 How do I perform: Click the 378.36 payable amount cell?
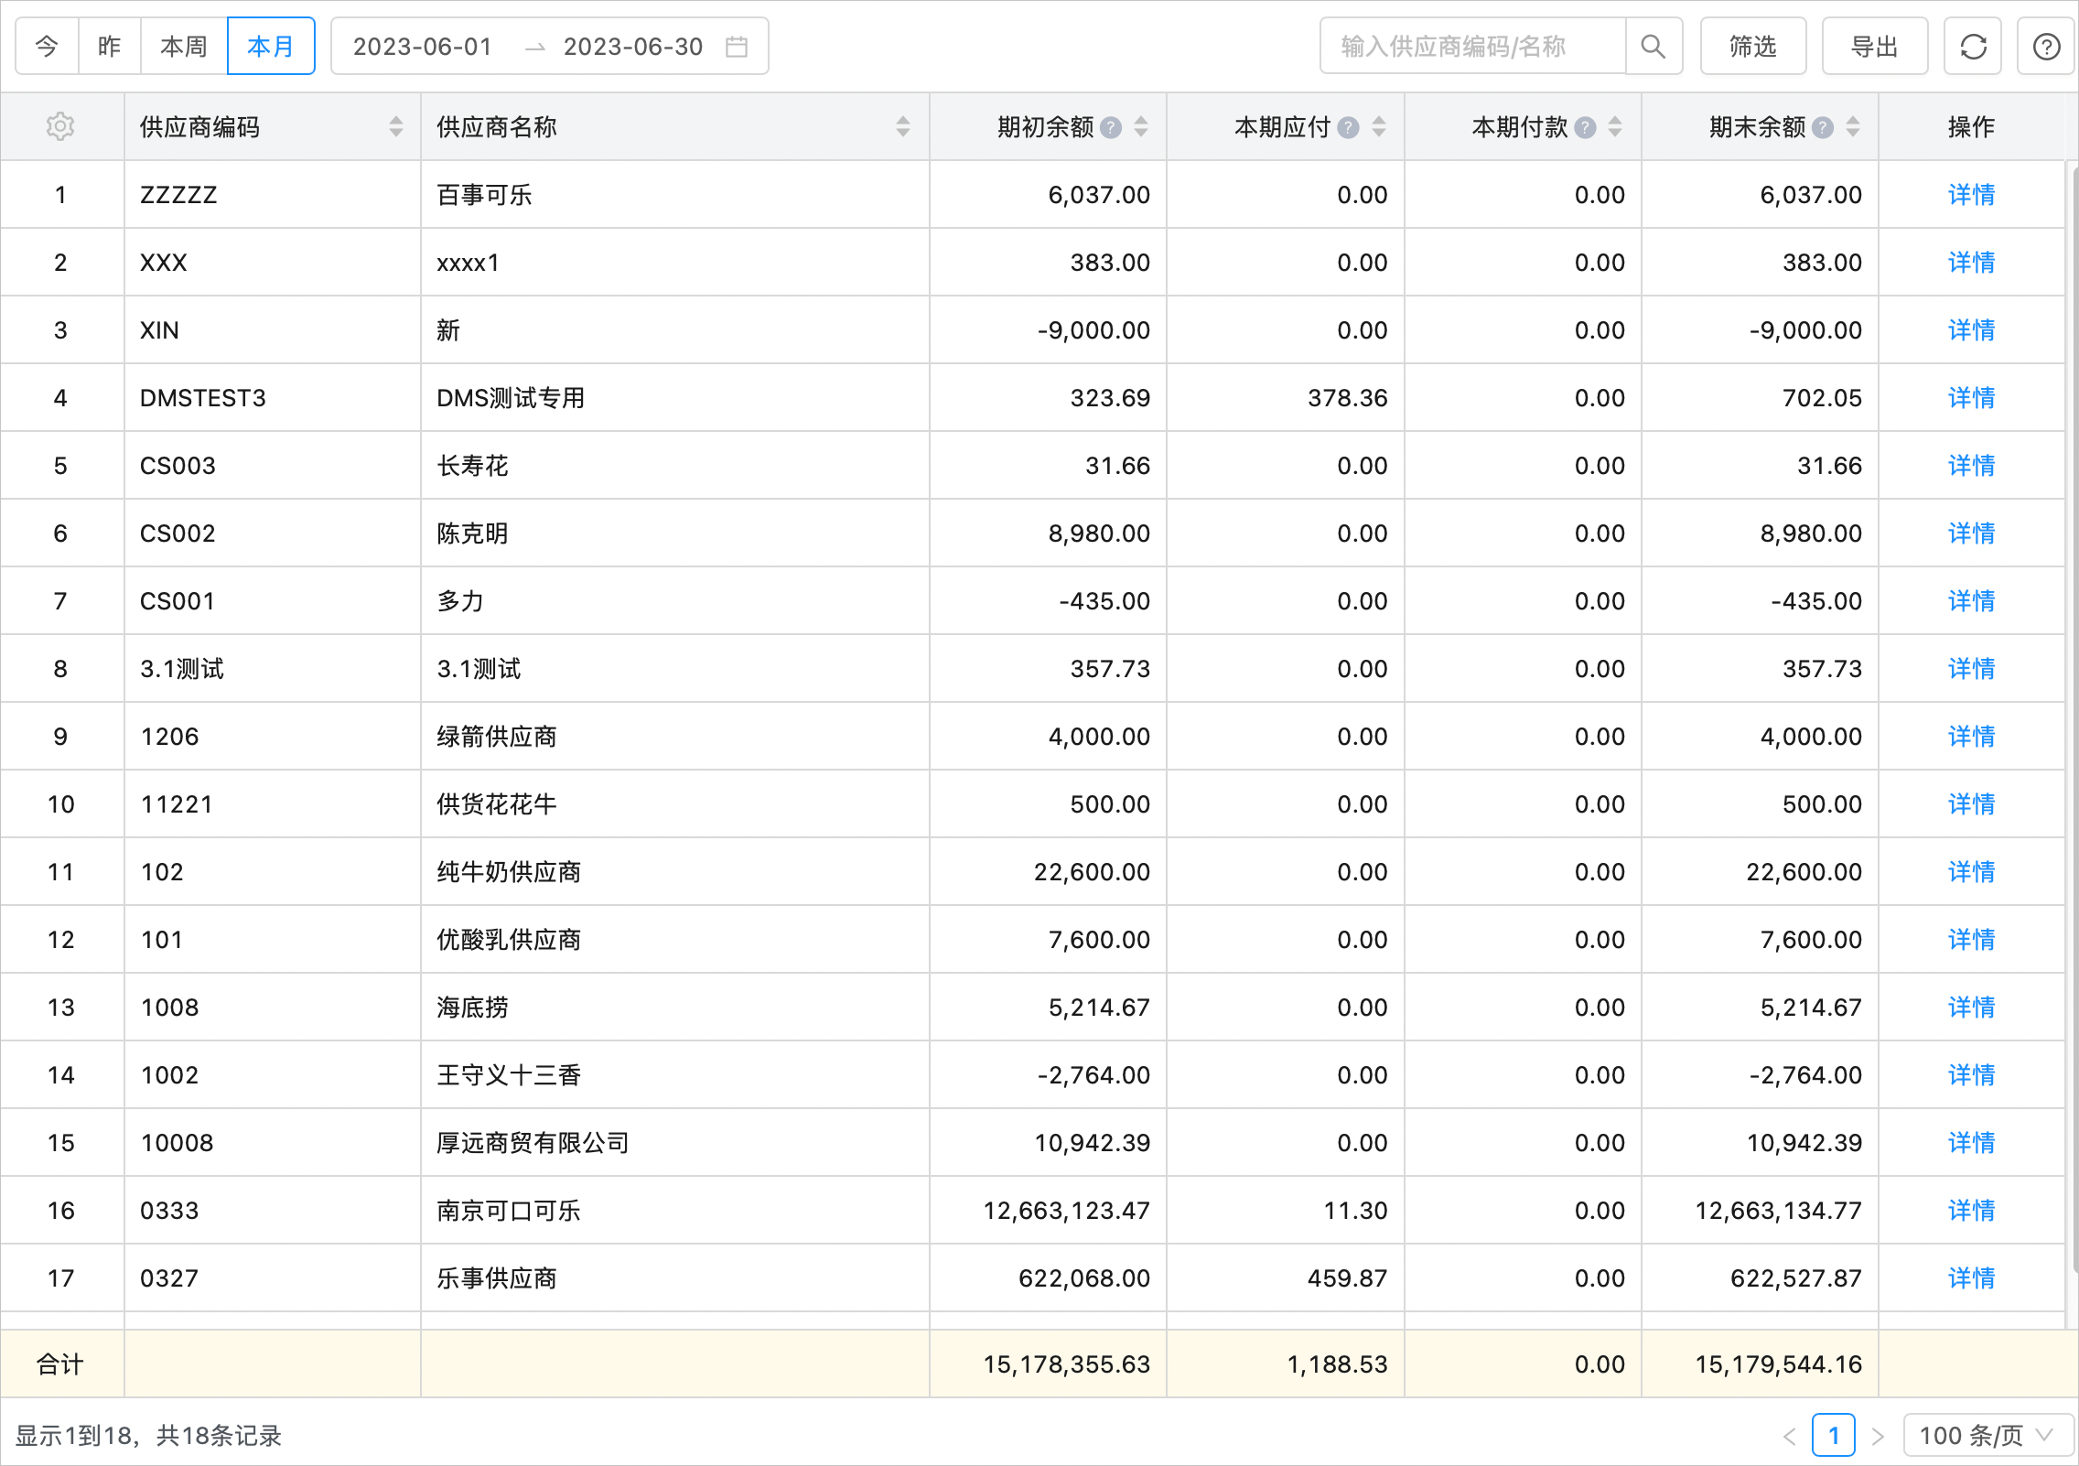pyautogui.click(x=1286, y=398)
